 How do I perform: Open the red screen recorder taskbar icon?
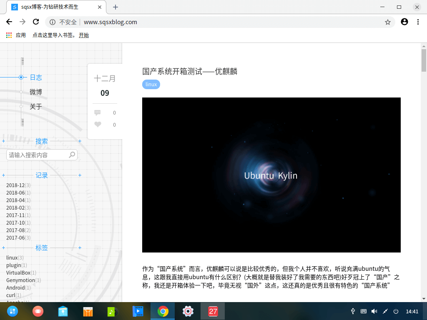38,311
